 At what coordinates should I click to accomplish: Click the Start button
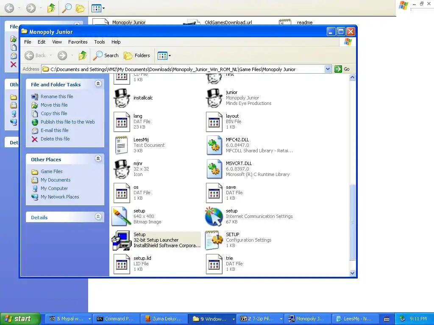click(x=19, y=319)
